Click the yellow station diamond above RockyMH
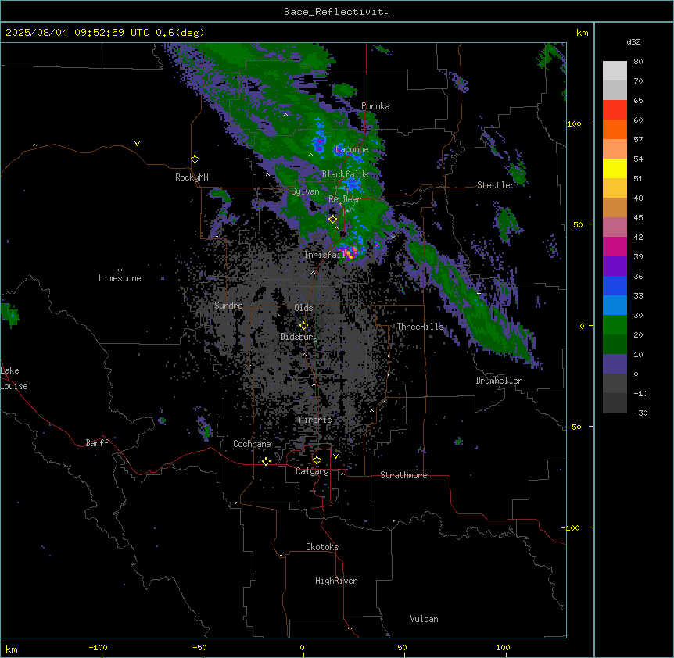 pyautogui.click(x=195, y=159)
